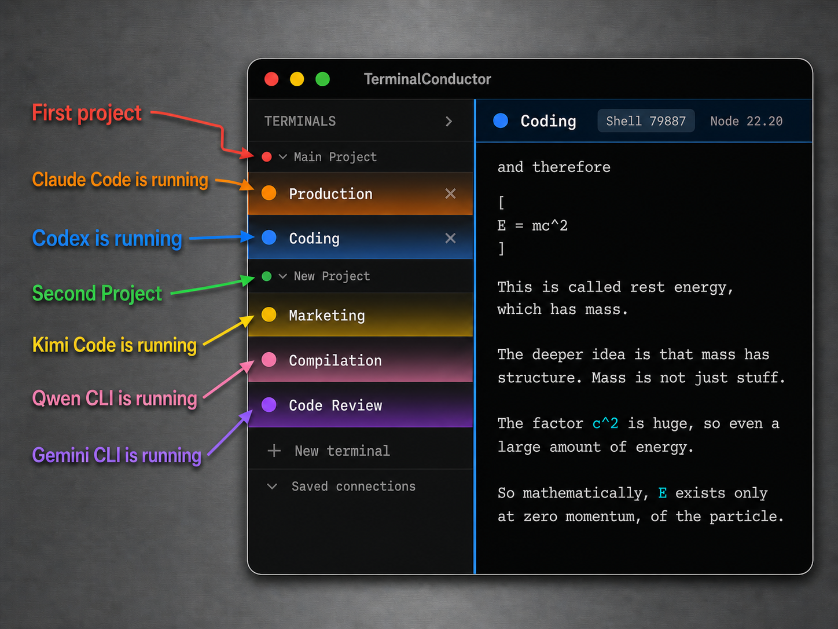Image resolution: width=838 pixels, height=629 pixels.
Task: Click the pink status dot beside Compilation
Action: pos(269,360)
